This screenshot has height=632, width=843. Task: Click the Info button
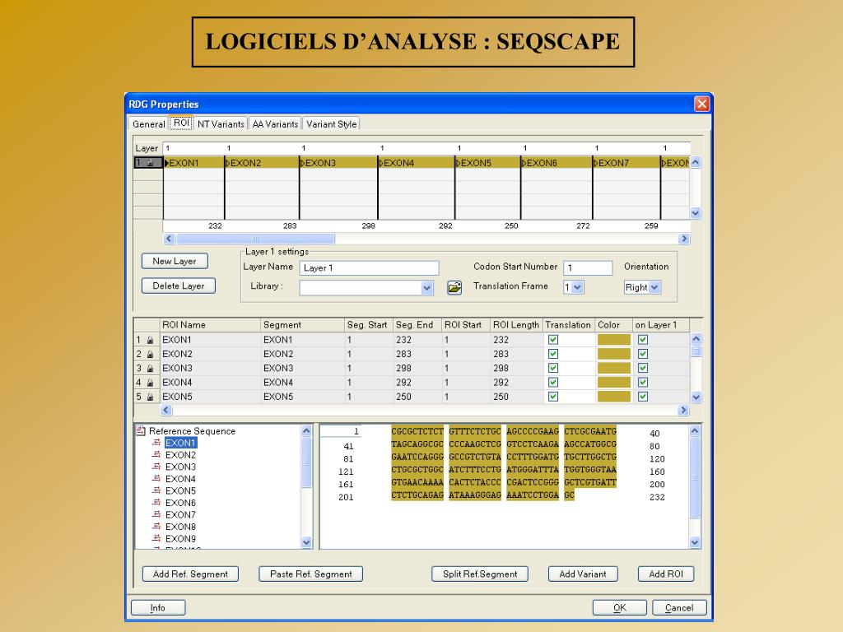(x=158, y=608)
